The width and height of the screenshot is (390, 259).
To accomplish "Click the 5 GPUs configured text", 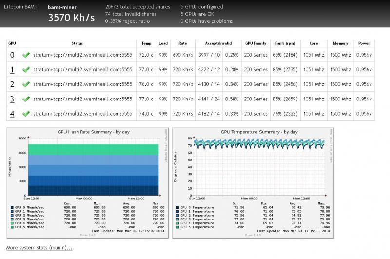I will click(202, 7).
